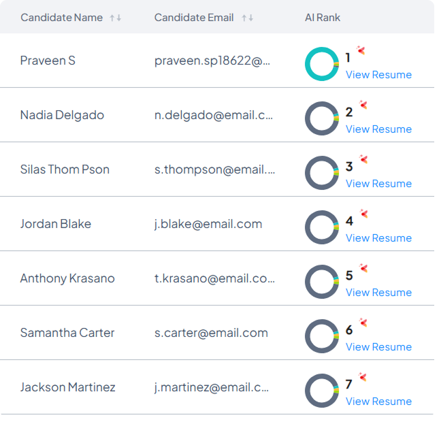Select the Jordan Blake candidate name

55,224
